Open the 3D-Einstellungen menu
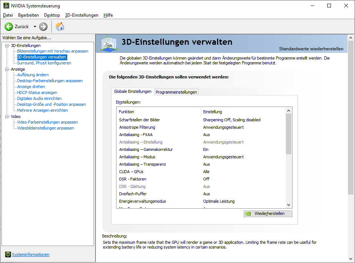This screenshot has width=355, height=263. tap(81, 15)
